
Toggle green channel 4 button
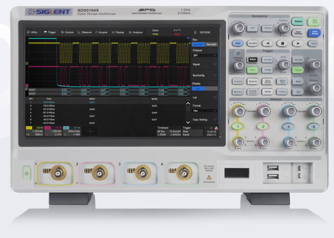click(313, 126)
